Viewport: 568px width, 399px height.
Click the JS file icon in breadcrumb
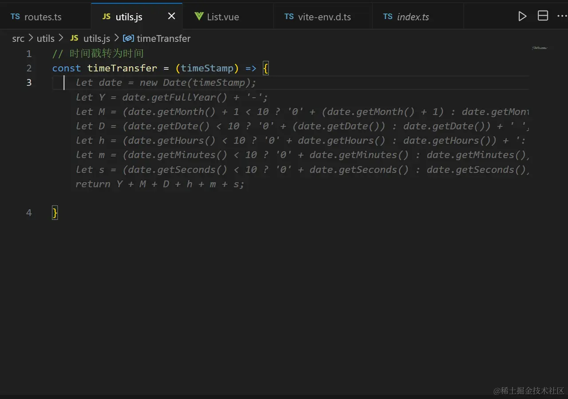click(x=74, y=38)
